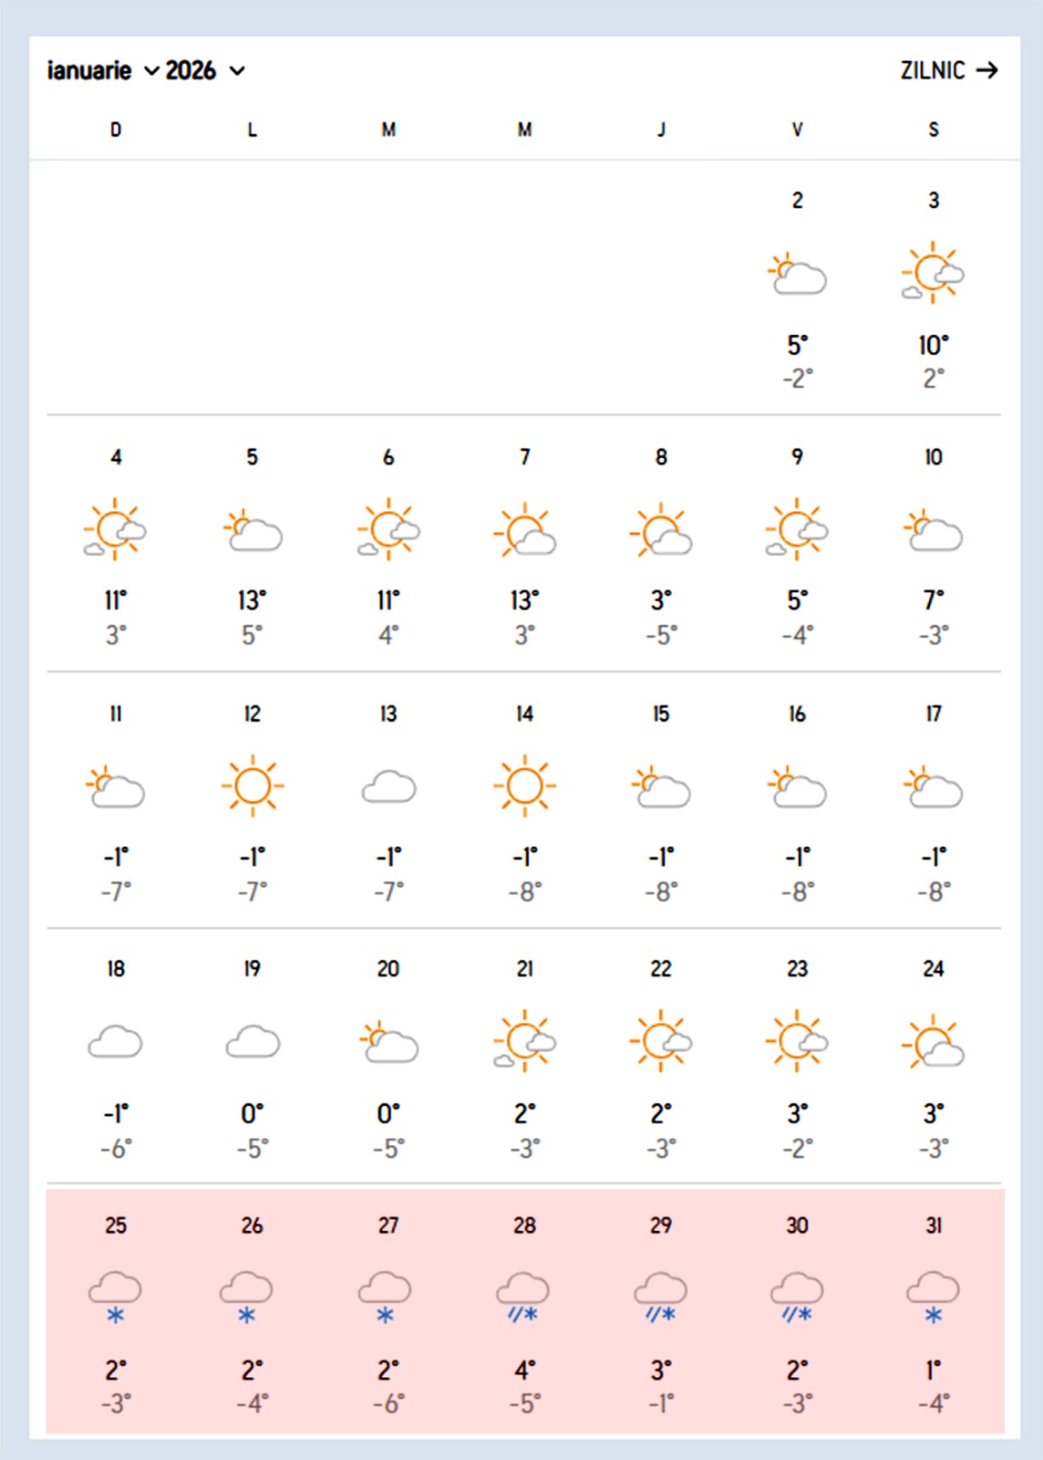This screenshot has width=1043, height=1460.
Task: Click the ZILNIC daily view link
Action: click(932, 71)
